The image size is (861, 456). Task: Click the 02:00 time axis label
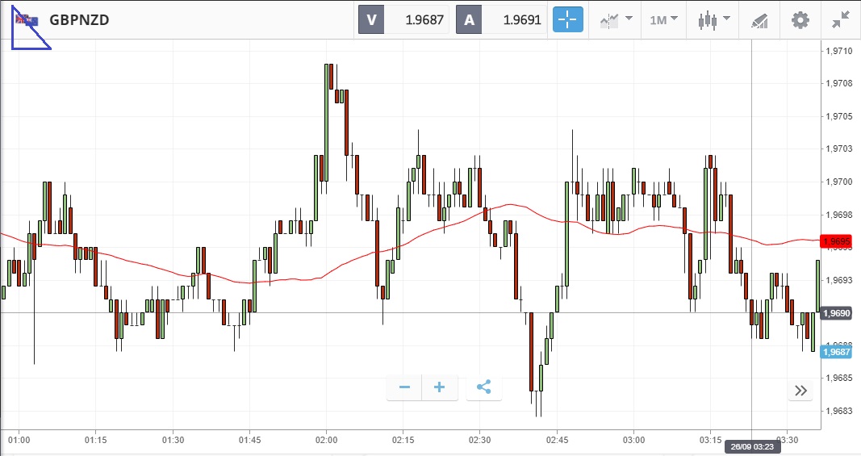326,441
